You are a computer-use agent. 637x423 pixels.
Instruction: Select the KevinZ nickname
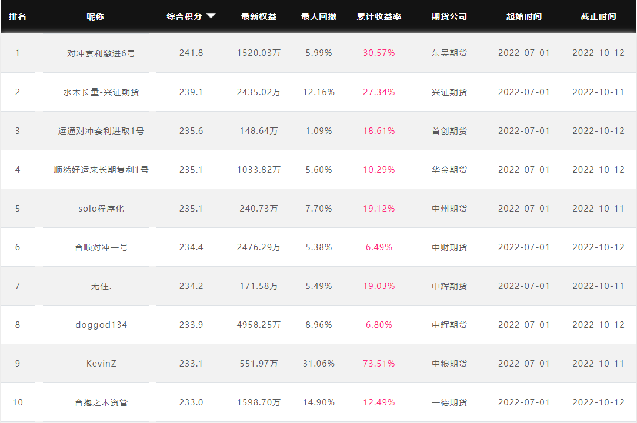(101, 363)
